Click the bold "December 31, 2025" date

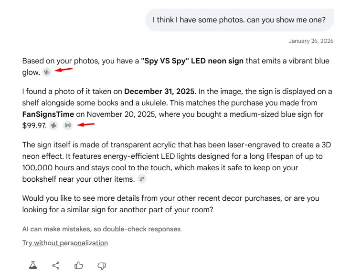(x=159, y=91)
